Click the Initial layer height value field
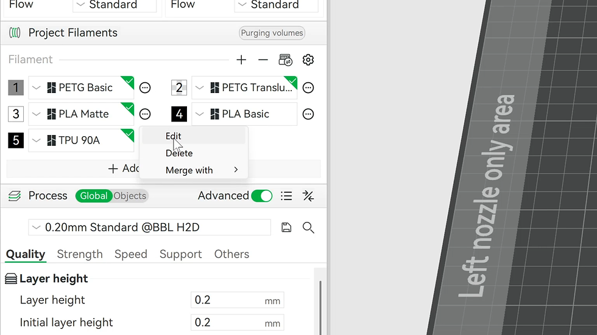The height and width of the screenshot is (335, 597). coord(237,322)
